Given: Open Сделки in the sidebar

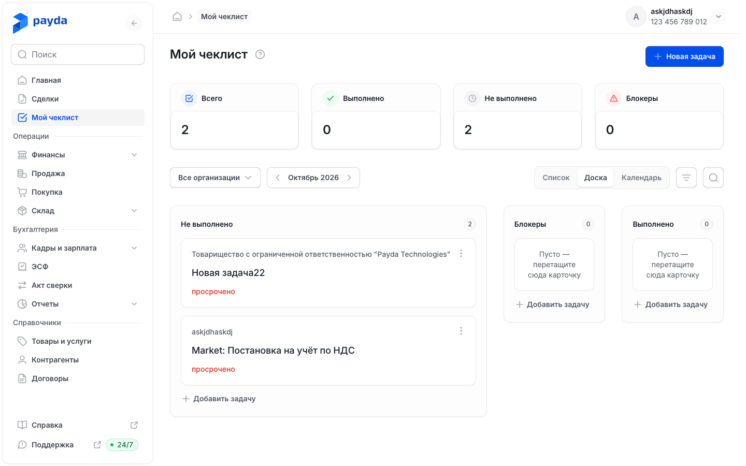Looking at the screenshot, I should click(x=78, y=99).
